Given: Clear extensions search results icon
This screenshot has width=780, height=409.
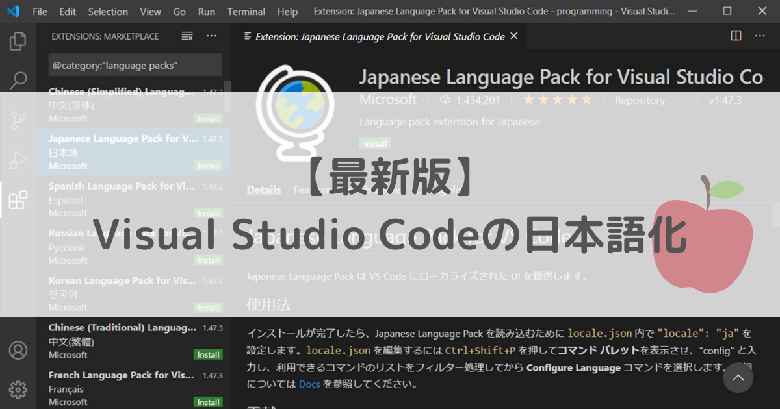Looking at the screenshot, I should [x=187, y=36].
